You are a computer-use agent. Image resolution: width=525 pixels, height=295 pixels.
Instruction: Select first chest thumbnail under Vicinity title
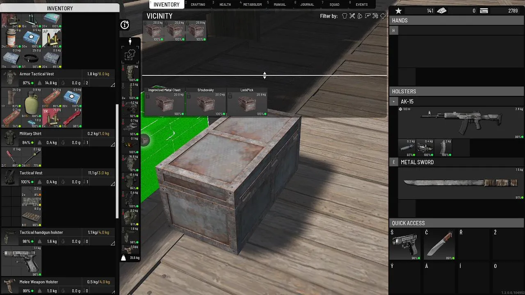(154, 31)
